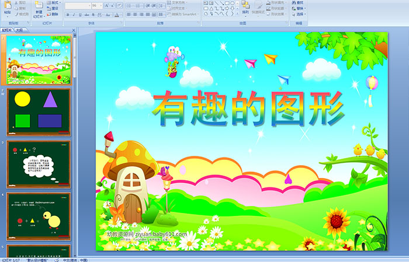Click the Numbering list icon
The image size is (409, 262).
click(138, 5)
